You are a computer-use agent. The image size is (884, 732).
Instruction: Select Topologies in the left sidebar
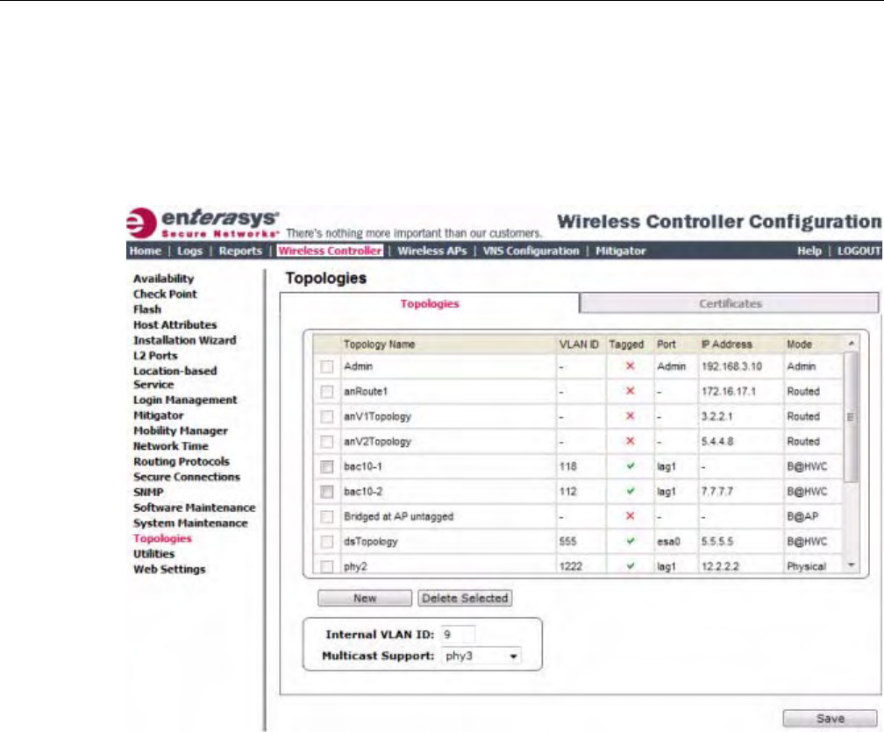pos(162,538)
